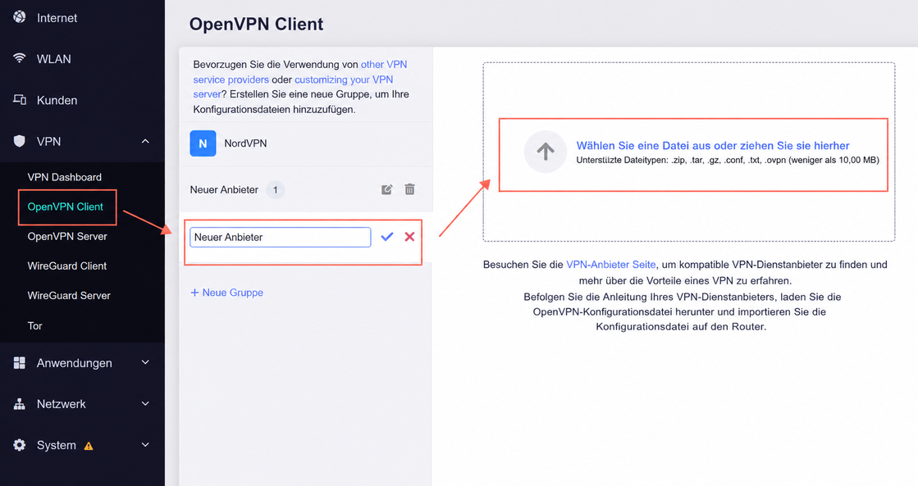Viewport: 918px width, 486px height.
Task: Click the supported file types text
Action: coord(728,161)
